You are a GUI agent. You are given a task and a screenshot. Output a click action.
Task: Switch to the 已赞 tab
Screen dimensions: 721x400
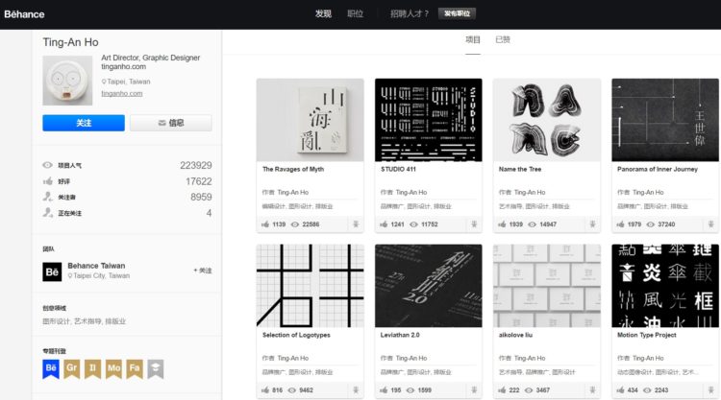[503, 40]
